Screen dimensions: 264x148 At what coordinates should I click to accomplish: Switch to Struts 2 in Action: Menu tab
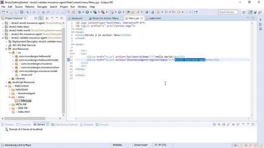tap(104, 18)
